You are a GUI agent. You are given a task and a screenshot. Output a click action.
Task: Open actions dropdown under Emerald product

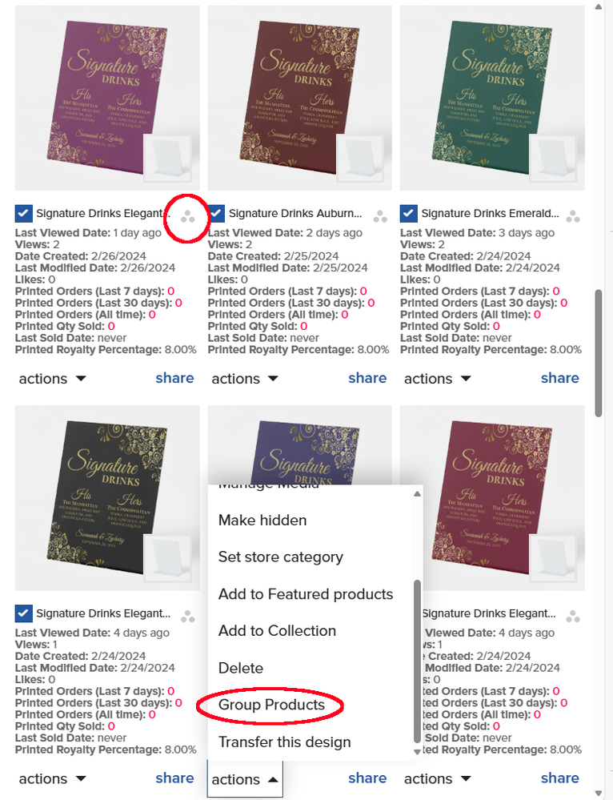click(x=438, y=379)
